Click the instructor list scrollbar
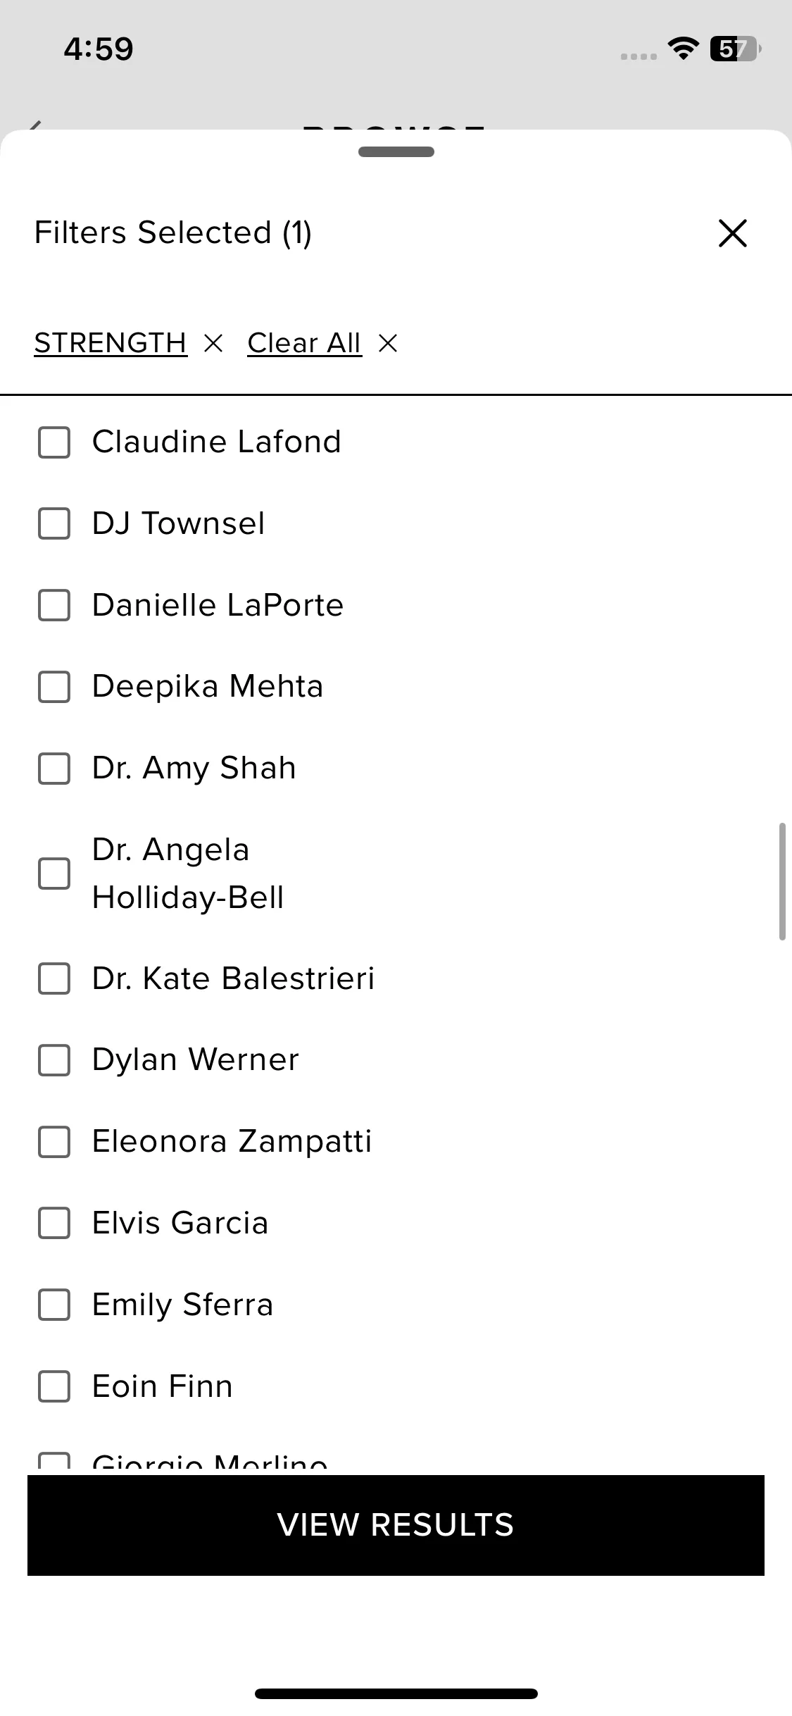This screenshot has width=792, height=1716. 781,881
